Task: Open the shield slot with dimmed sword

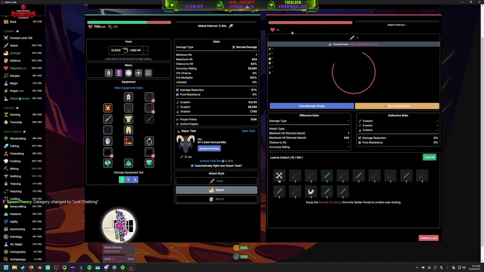Action: [149, 119]
